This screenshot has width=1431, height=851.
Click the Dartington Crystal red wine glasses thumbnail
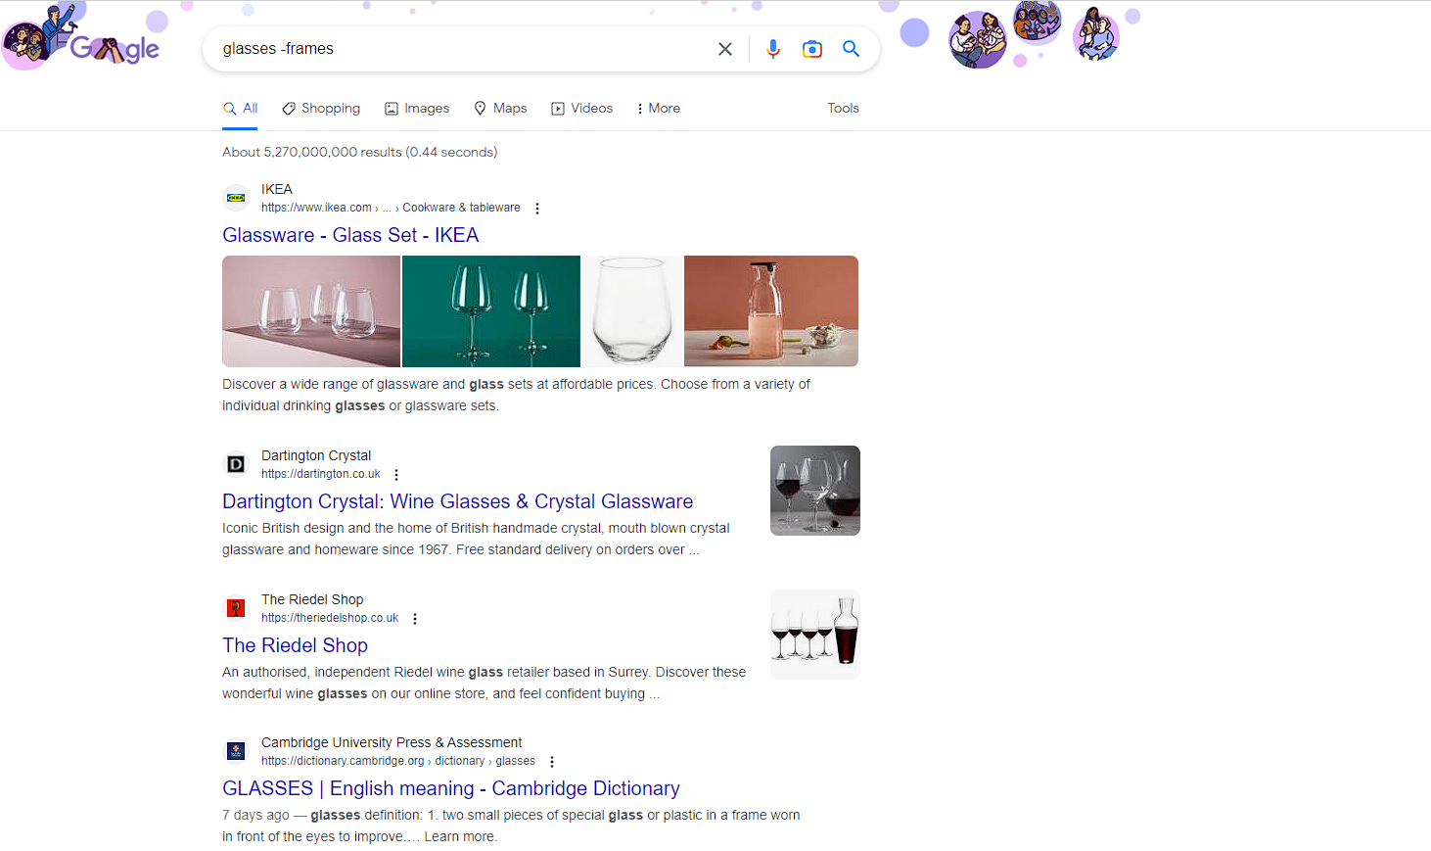tap(815, 491)
